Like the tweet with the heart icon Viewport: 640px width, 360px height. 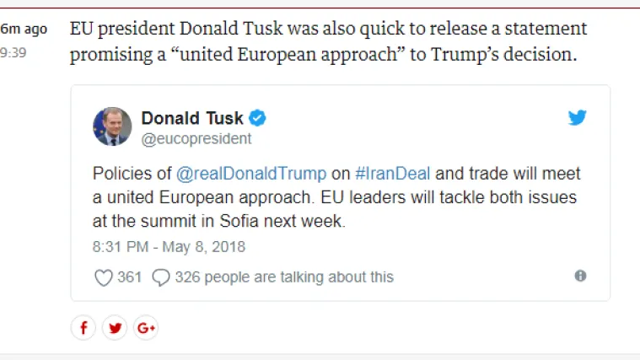[x=103, y=277]
